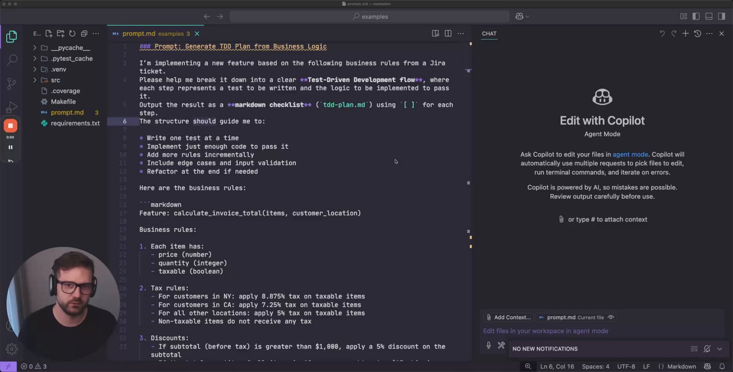
Task: Stop the screen recording
Action: [10, 126]
